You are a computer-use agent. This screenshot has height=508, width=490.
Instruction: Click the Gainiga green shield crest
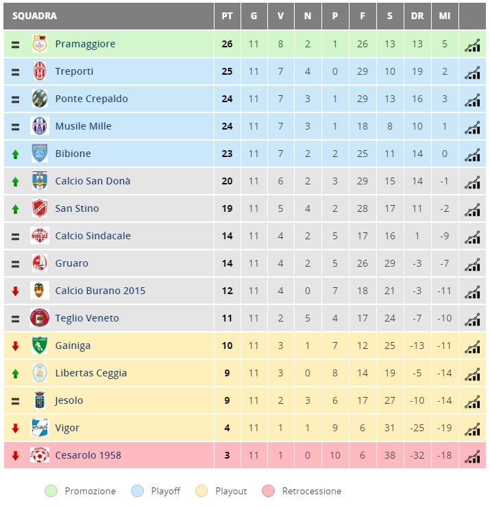(x=40, y=346)
